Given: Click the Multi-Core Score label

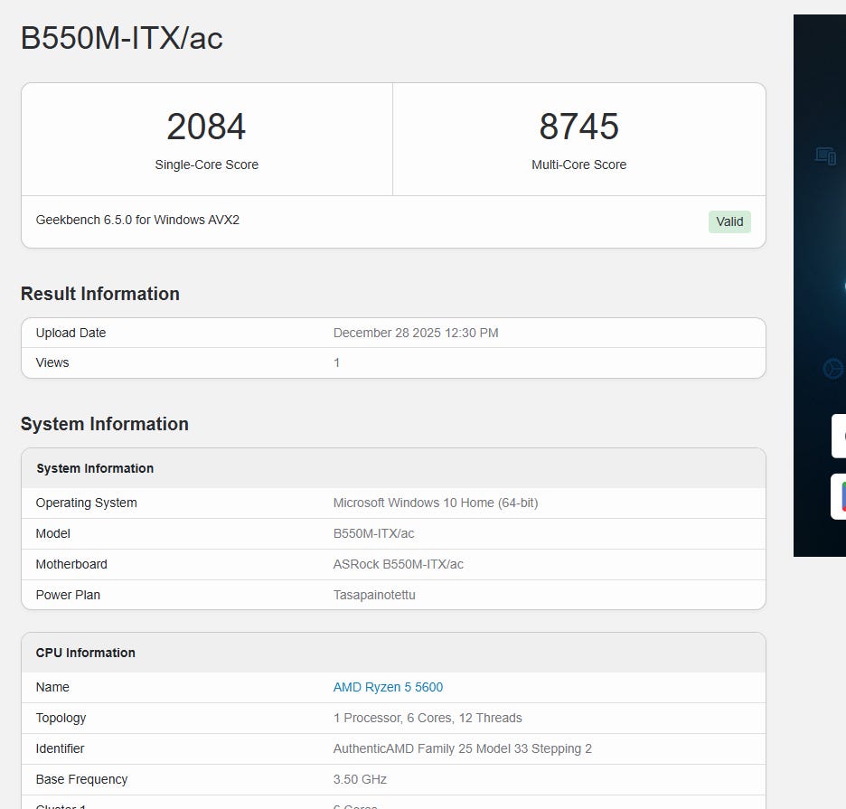Looking at the screenshot, I should [579, 165].
